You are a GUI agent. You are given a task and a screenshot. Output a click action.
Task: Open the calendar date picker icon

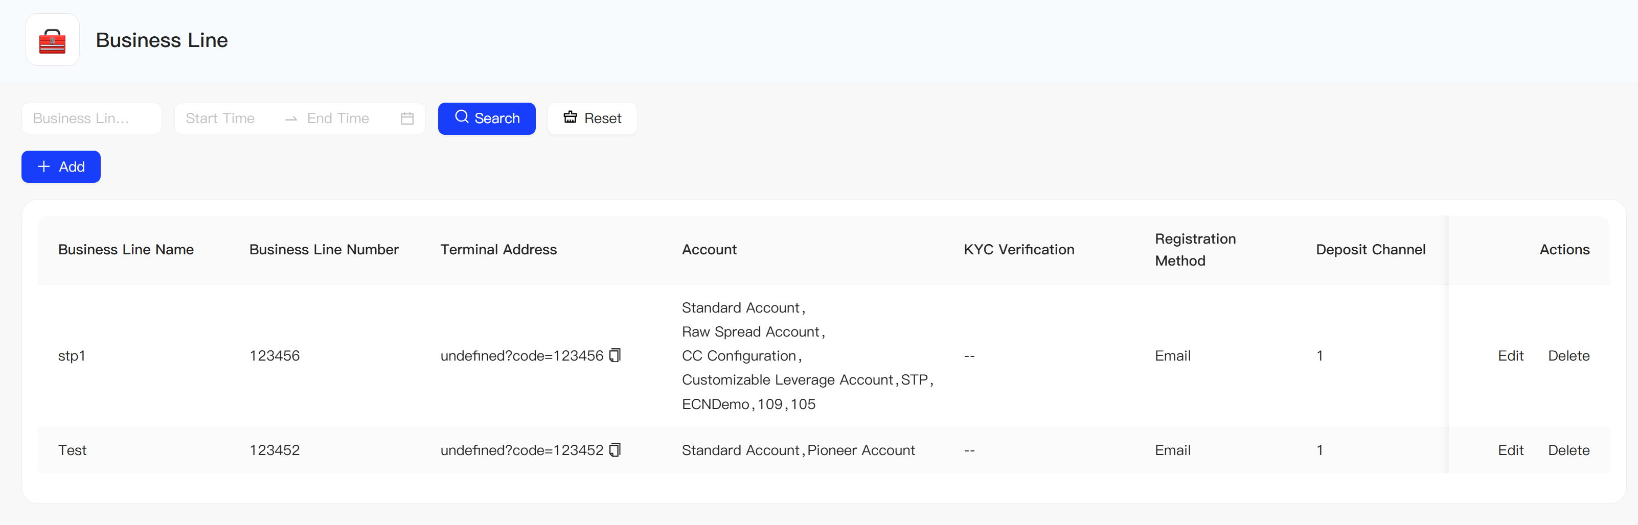(407, 118)
